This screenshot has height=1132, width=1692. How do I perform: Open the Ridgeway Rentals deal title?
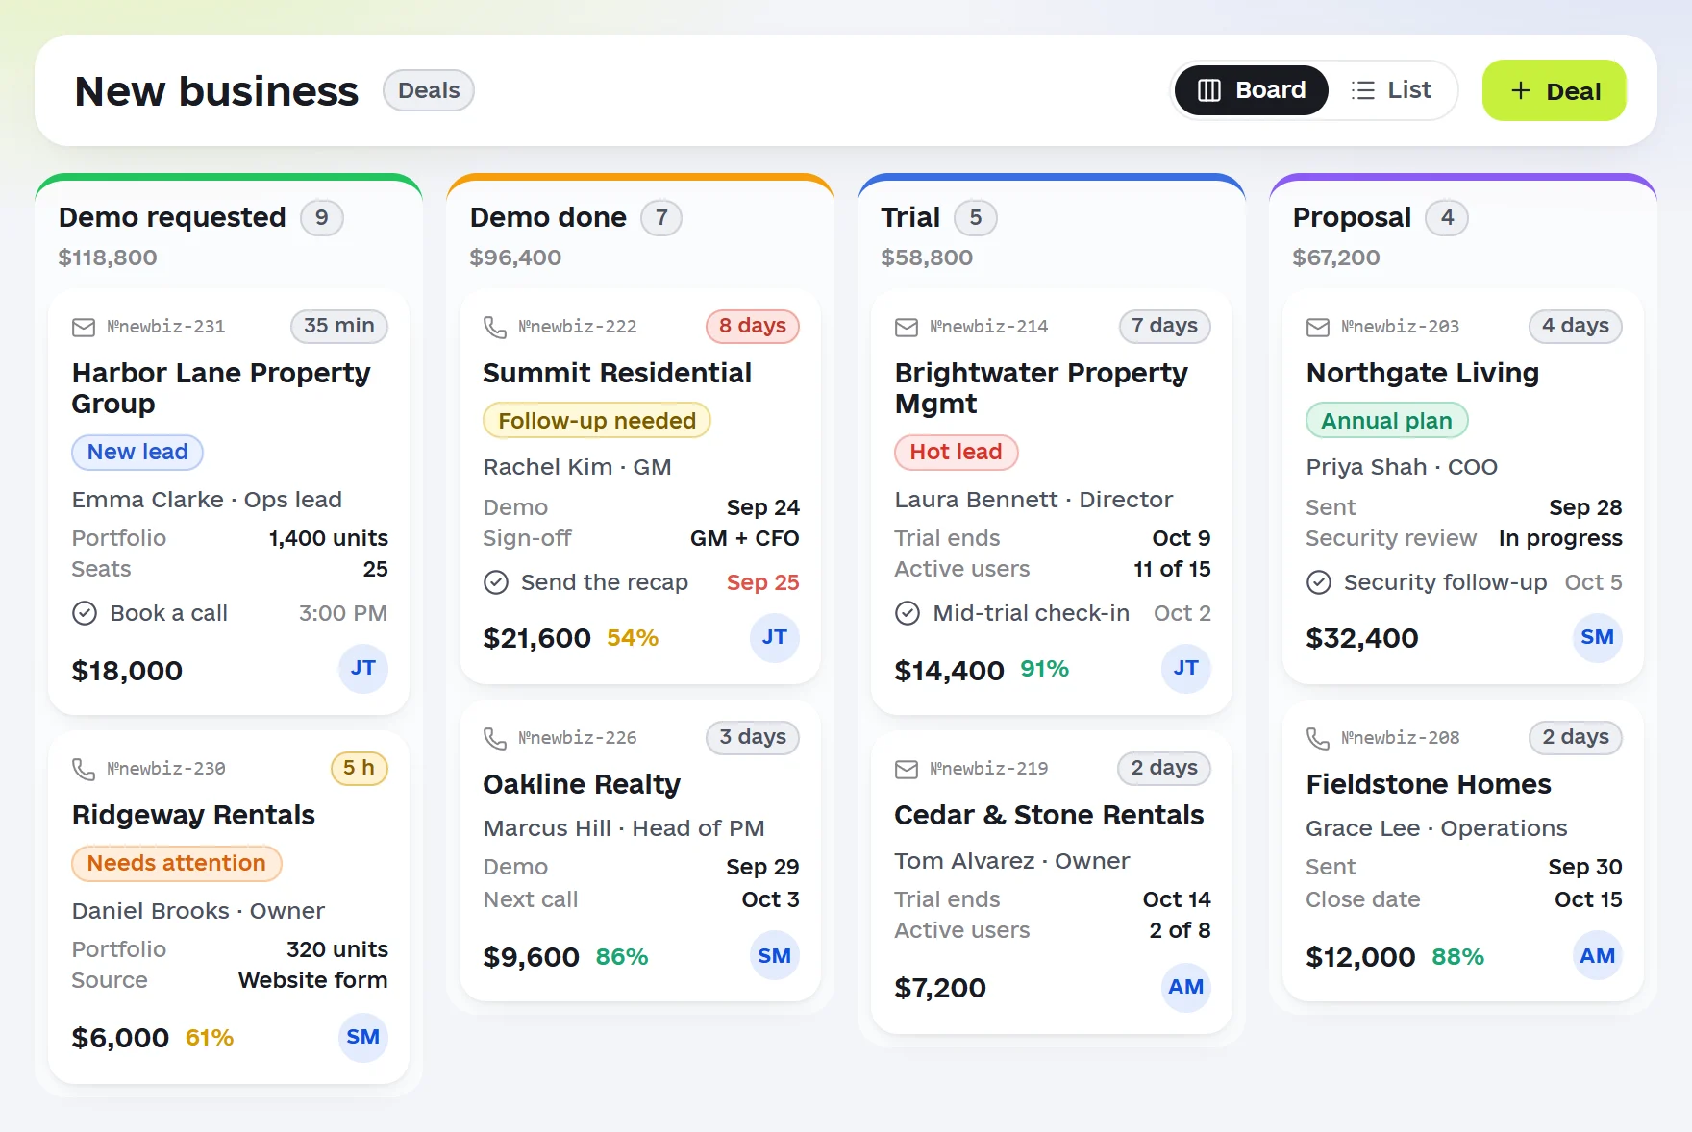[193, 816]
